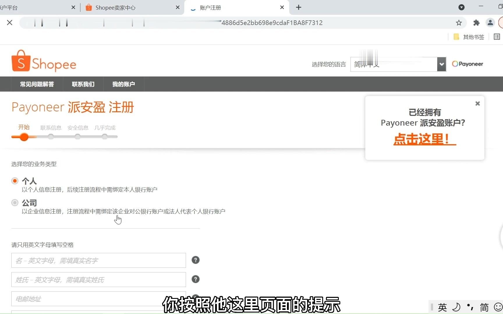Click the Payoneer 派安盈 注册 heading
This screenshot has width=503, height=314.
pyautogui.click(x=73, y=107)
